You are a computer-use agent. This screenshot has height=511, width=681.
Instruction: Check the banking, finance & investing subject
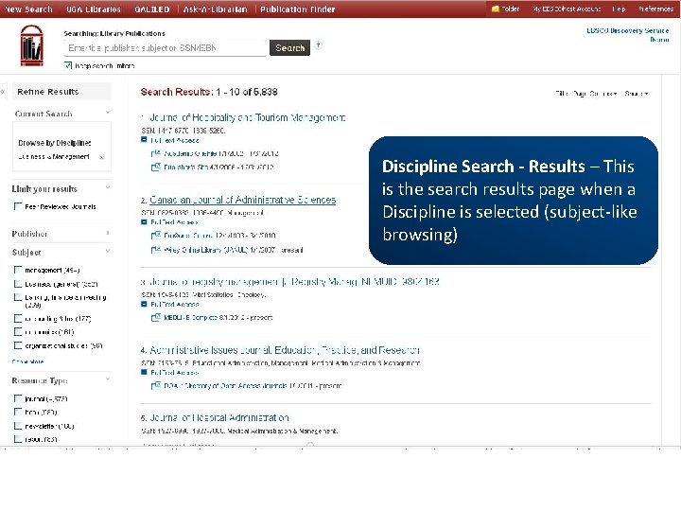[x=18, y=298]
